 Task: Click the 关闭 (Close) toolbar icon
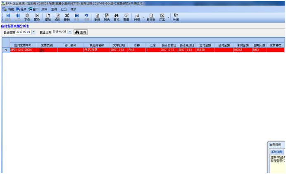pos(176,17)
